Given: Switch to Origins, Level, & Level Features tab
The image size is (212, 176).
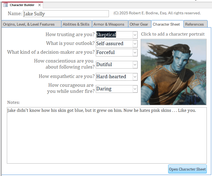Looking at the screenshot, I should (x=29, y=24).
